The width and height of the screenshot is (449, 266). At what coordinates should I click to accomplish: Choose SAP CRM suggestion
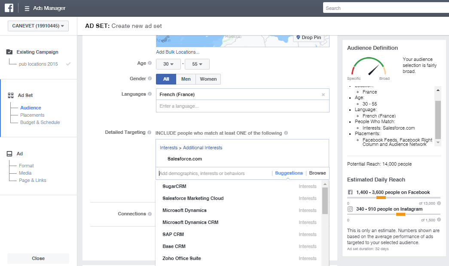click(x=239, y=234)
